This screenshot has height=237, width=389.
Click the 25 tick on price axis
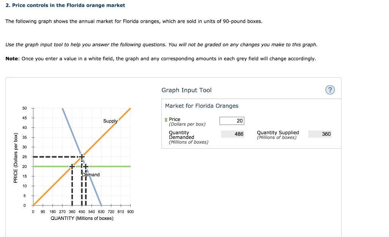click(x=25, y=157)
